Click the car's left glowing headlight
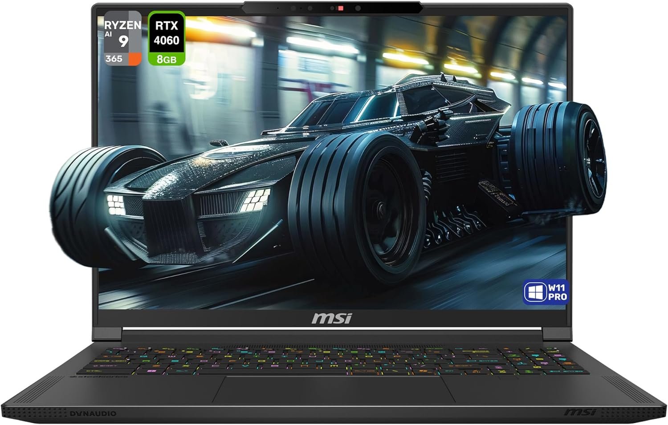Image resolution: width=668 pixels, height=425 pixels. tap(116, 204)
